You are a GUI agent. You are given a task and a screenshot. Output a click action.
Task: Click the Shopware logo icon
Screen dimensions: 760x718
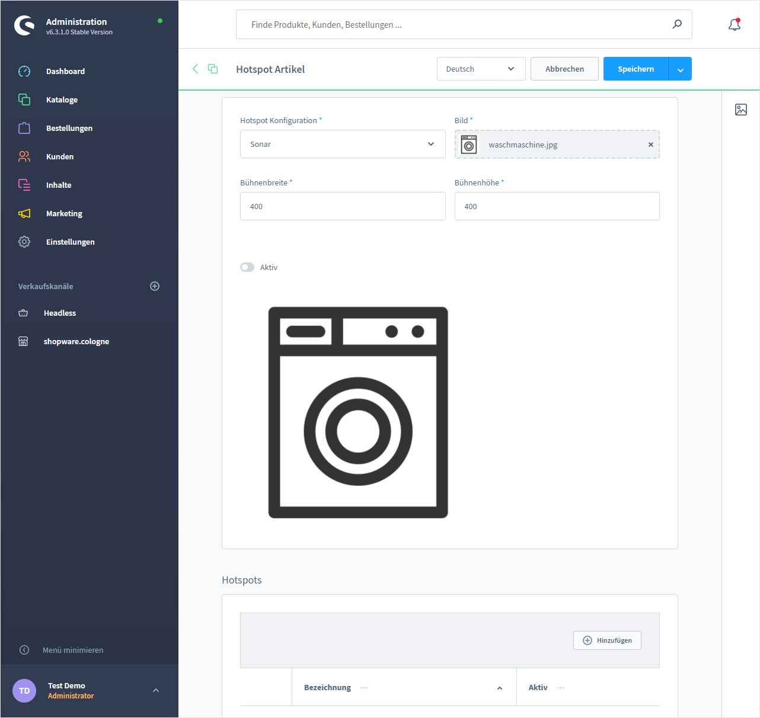pyautogui.click(x=24, y=25)
